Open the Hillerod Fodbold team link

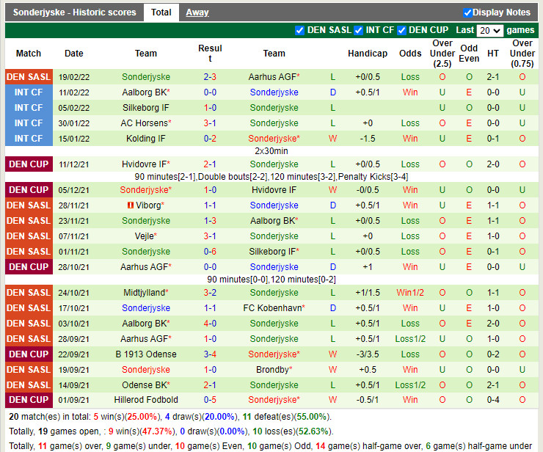click(146, 400)
